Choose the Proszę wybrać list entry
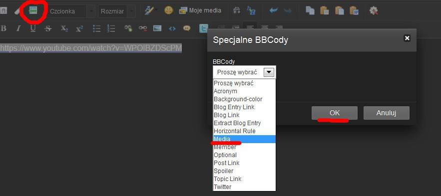This screenshot has width=441, height=196. (x=244, y=83)
